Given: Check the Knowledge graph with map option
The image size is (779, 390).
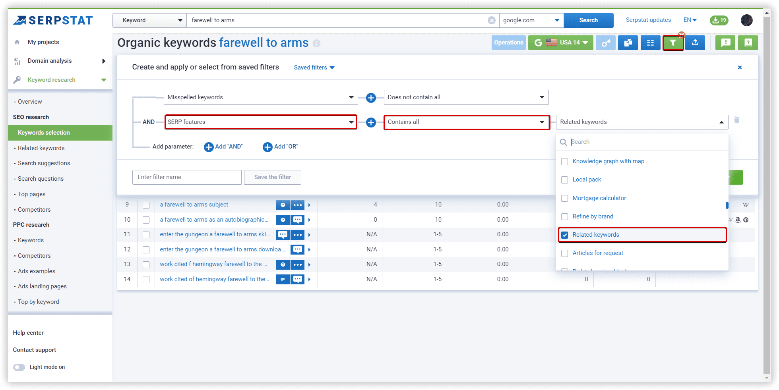Looking at the screenshot, I should (x=564, y=162).
